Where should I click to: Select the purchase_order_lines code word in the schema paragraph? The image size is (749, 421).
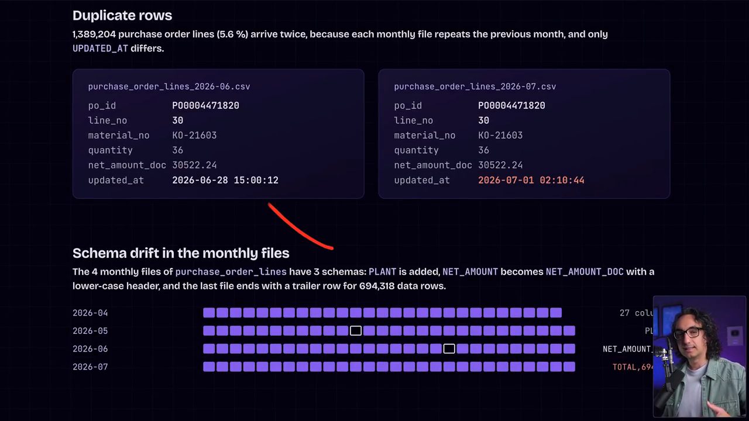point(231,272)
